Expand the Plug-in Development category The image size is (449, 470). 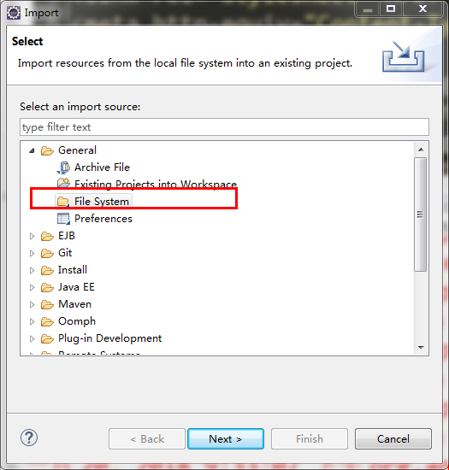(x=32, y=338)
